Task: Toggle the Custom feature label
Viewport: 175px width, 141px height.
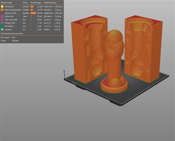Action: tap(8, 30)
